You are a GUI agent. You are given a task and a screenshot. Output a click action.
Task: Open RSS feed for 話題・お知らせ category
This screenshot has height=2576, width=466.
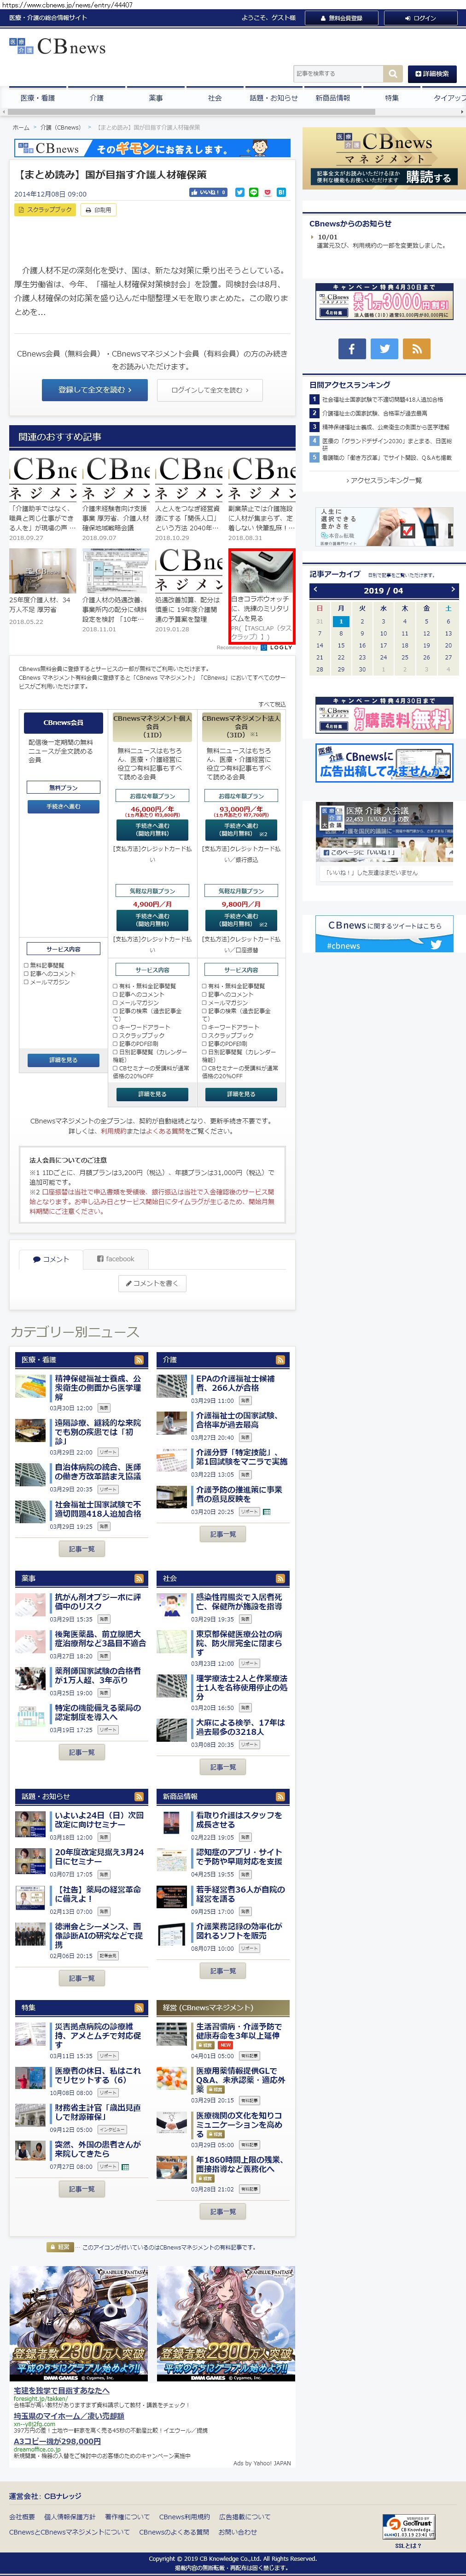pos(139,1796)
